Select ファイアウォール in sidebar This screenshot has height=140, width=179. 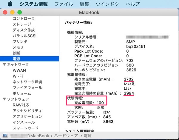(x=27, y=88)
